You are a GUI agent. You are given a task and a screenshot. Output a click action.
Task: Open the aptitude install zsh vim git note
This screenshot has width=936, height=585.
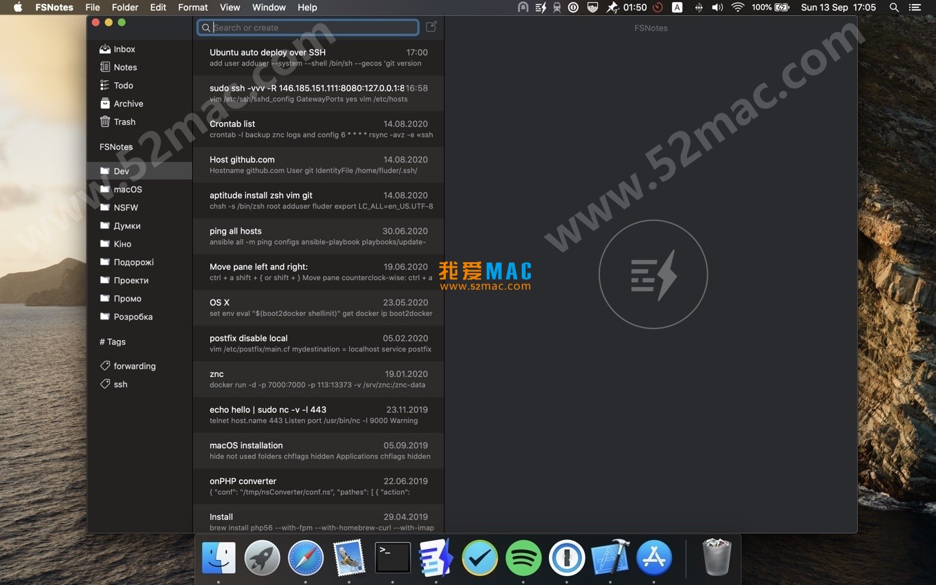[x=318, y=201]
